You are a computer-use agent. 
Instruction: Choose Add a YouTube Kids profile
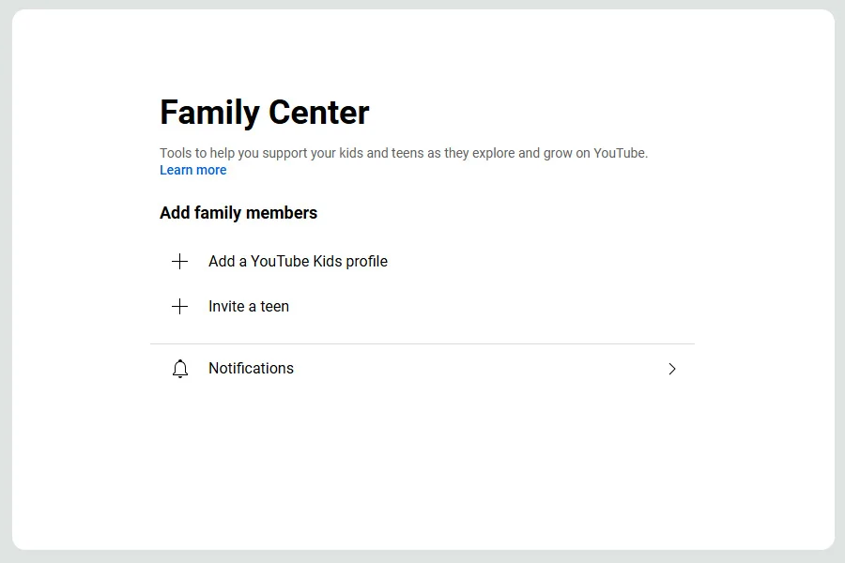coord(298,261)
